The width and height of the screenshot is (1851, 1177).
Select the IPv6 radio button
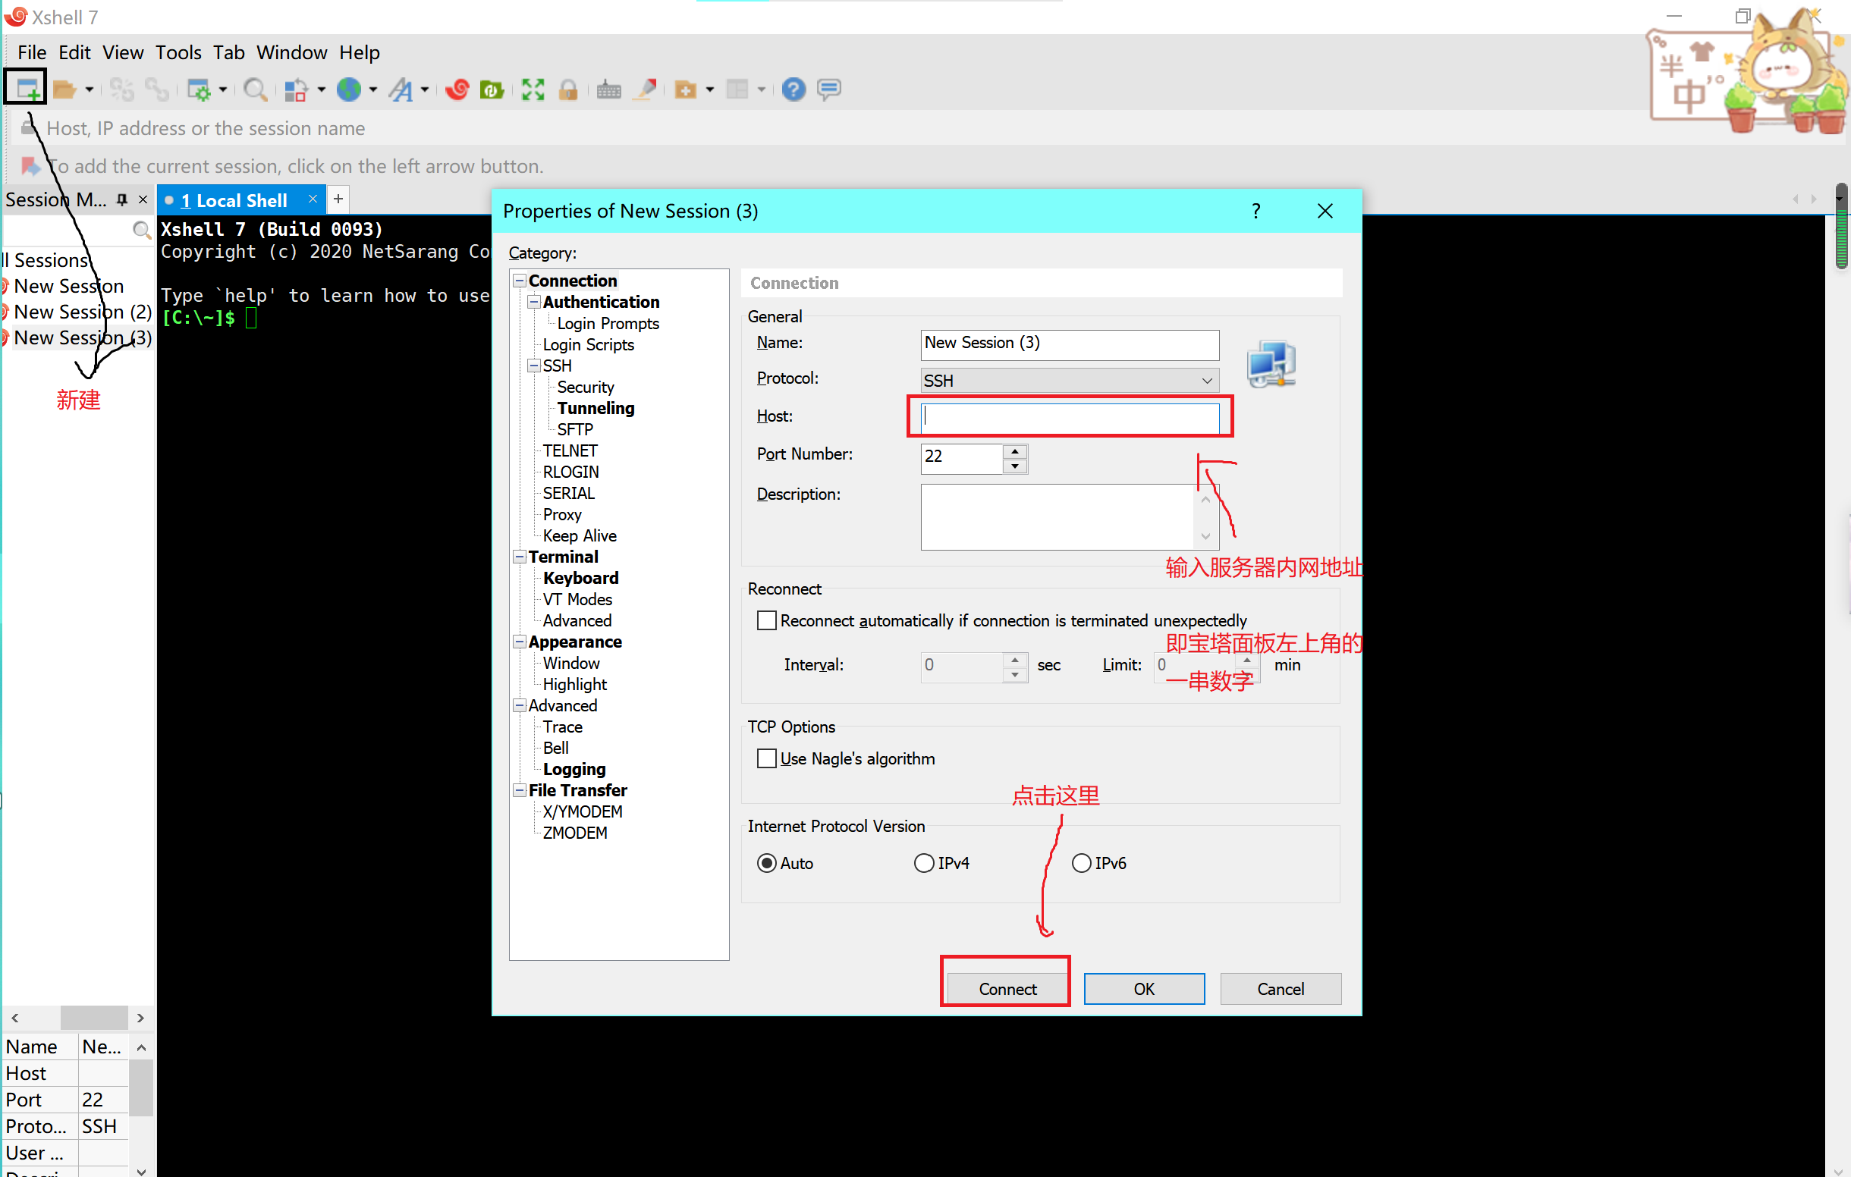pos(1082,864)
